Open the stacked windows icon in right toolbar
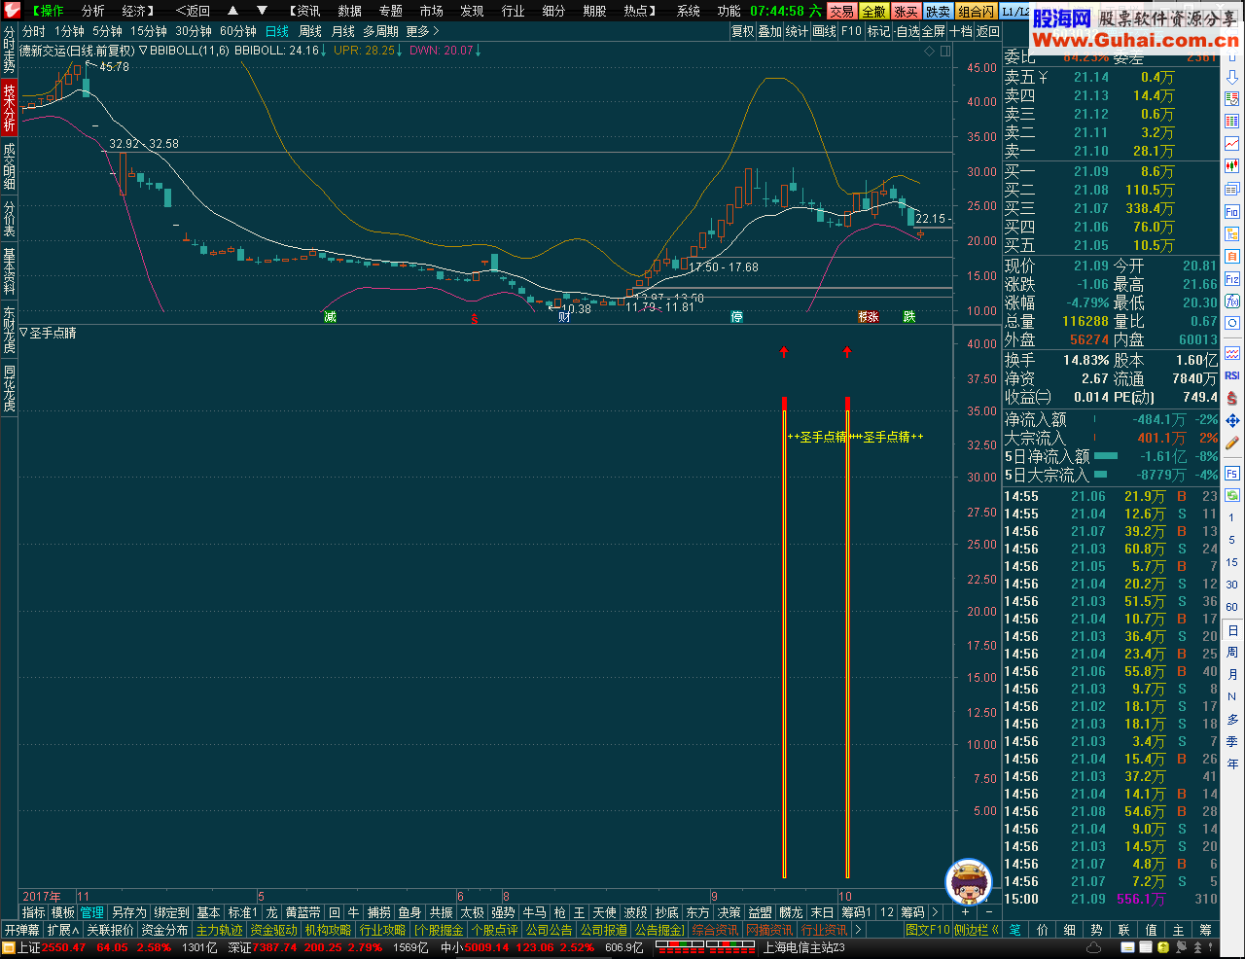The width and height of the screenshot is (1245, 959). (x=1232, y=189)
